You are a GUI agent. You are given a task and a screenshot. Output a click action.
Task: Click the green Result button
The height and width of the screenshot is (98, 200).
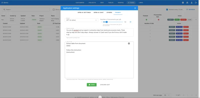(177, 20)
